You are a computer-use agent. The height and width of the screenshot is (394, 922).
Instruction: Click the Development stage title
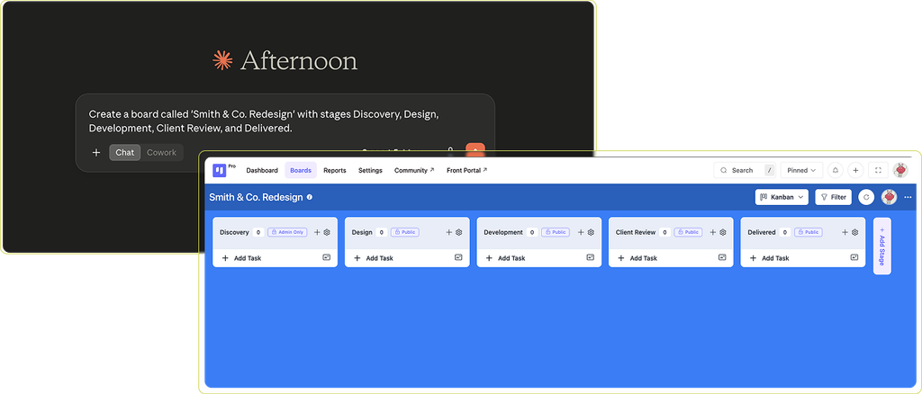click(503, 232)
